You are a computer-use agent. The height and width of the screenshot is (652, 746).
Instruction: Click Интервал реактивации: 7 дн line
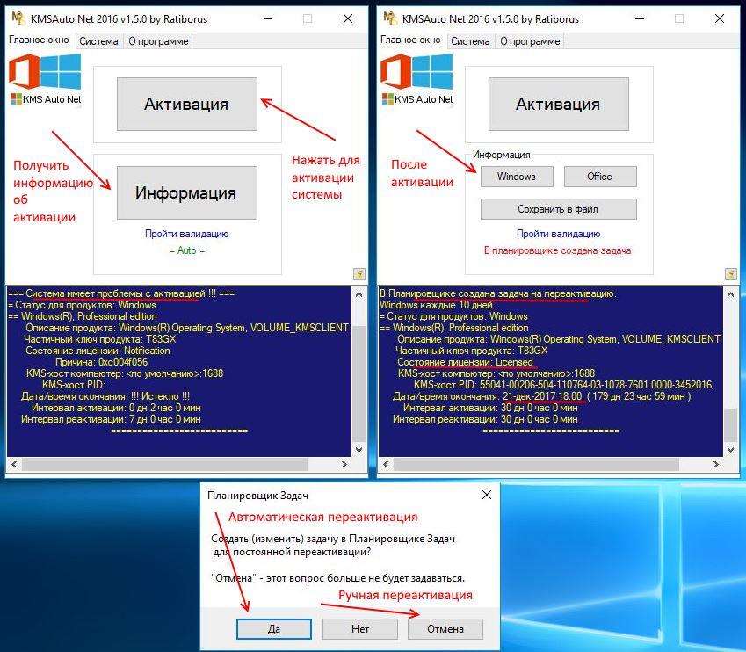[111, 419]
